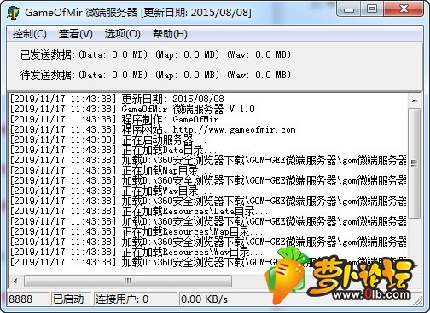This screenshot has width=430, height=313.
Task: Click the horizontal scrollbar thumb
Action: pos(128,281)
